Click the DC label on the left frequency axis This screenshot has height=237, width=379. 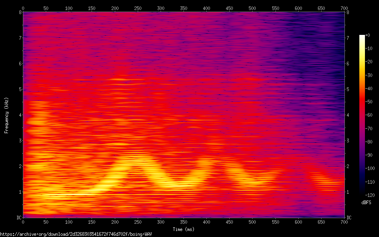18,218
